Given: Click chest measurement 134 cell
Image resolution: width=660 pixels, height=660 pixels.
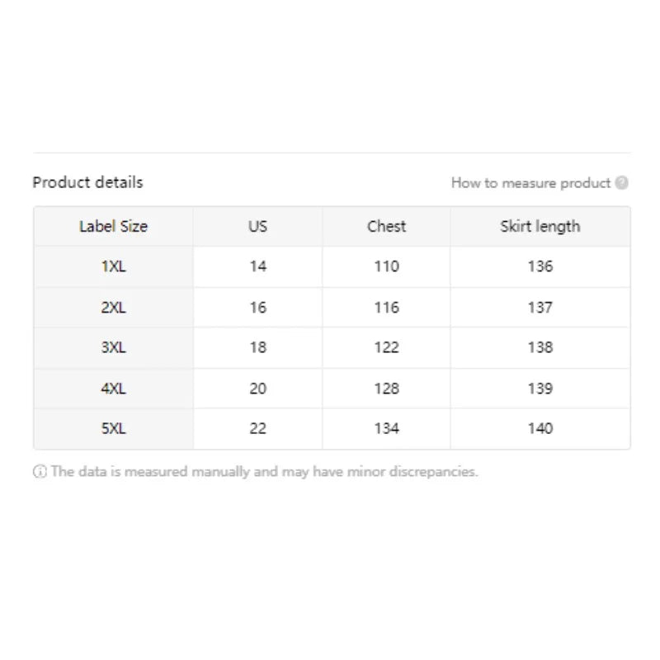Looking at the screenshot, I should 386,428.
